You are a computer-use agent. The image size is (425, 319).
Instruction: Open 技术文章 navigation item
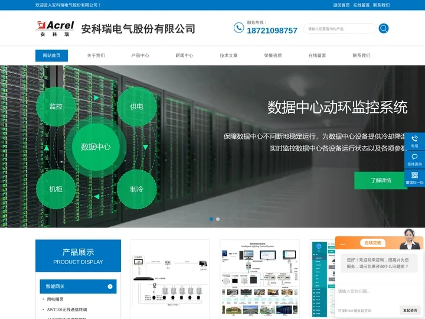tap(228, 56)
